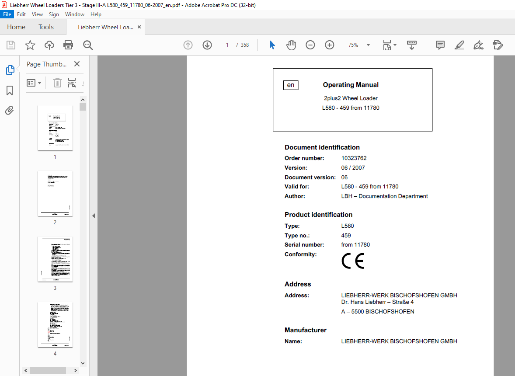Click thumbnails horizontal scroll right arrow
This screenshot has width=515, height=376.
(76, 370)
